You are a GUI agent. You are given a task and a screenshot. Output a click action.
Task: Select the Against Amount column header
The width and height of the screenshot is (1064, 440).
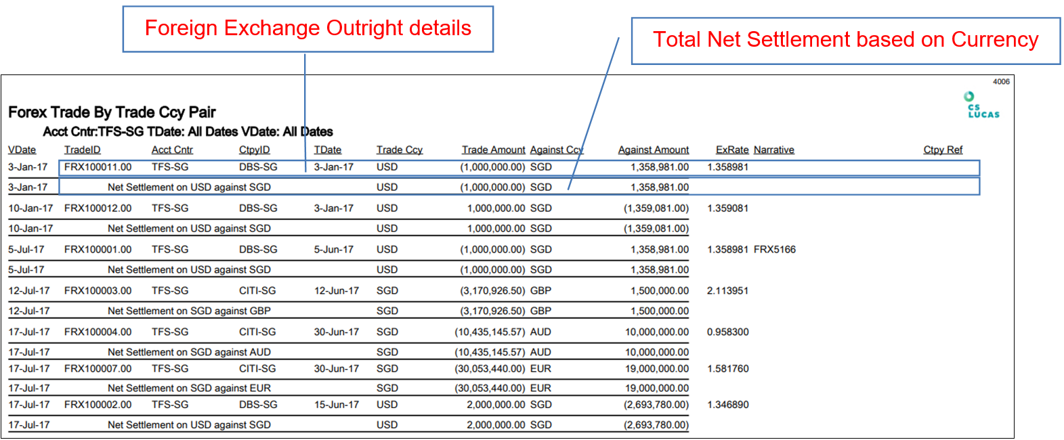pyautogui.click(x=653, y=150)
